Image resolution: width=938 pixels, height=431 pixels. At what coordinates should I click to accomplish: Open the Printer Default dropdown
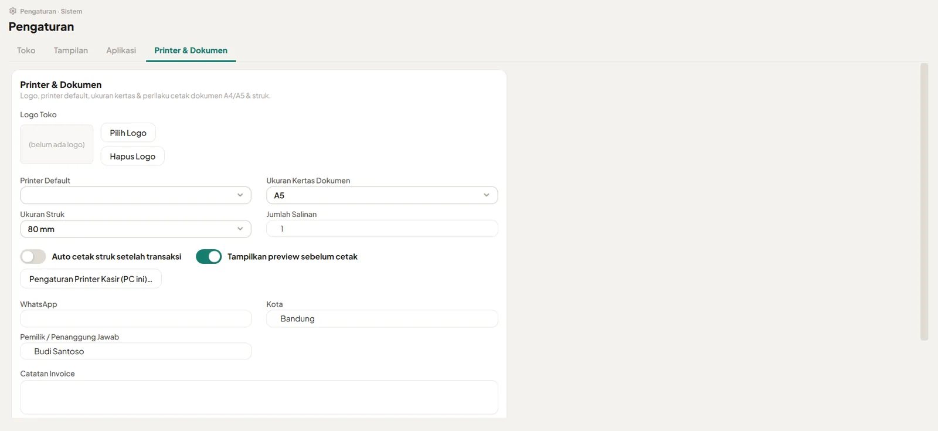(x=136, y=195)
